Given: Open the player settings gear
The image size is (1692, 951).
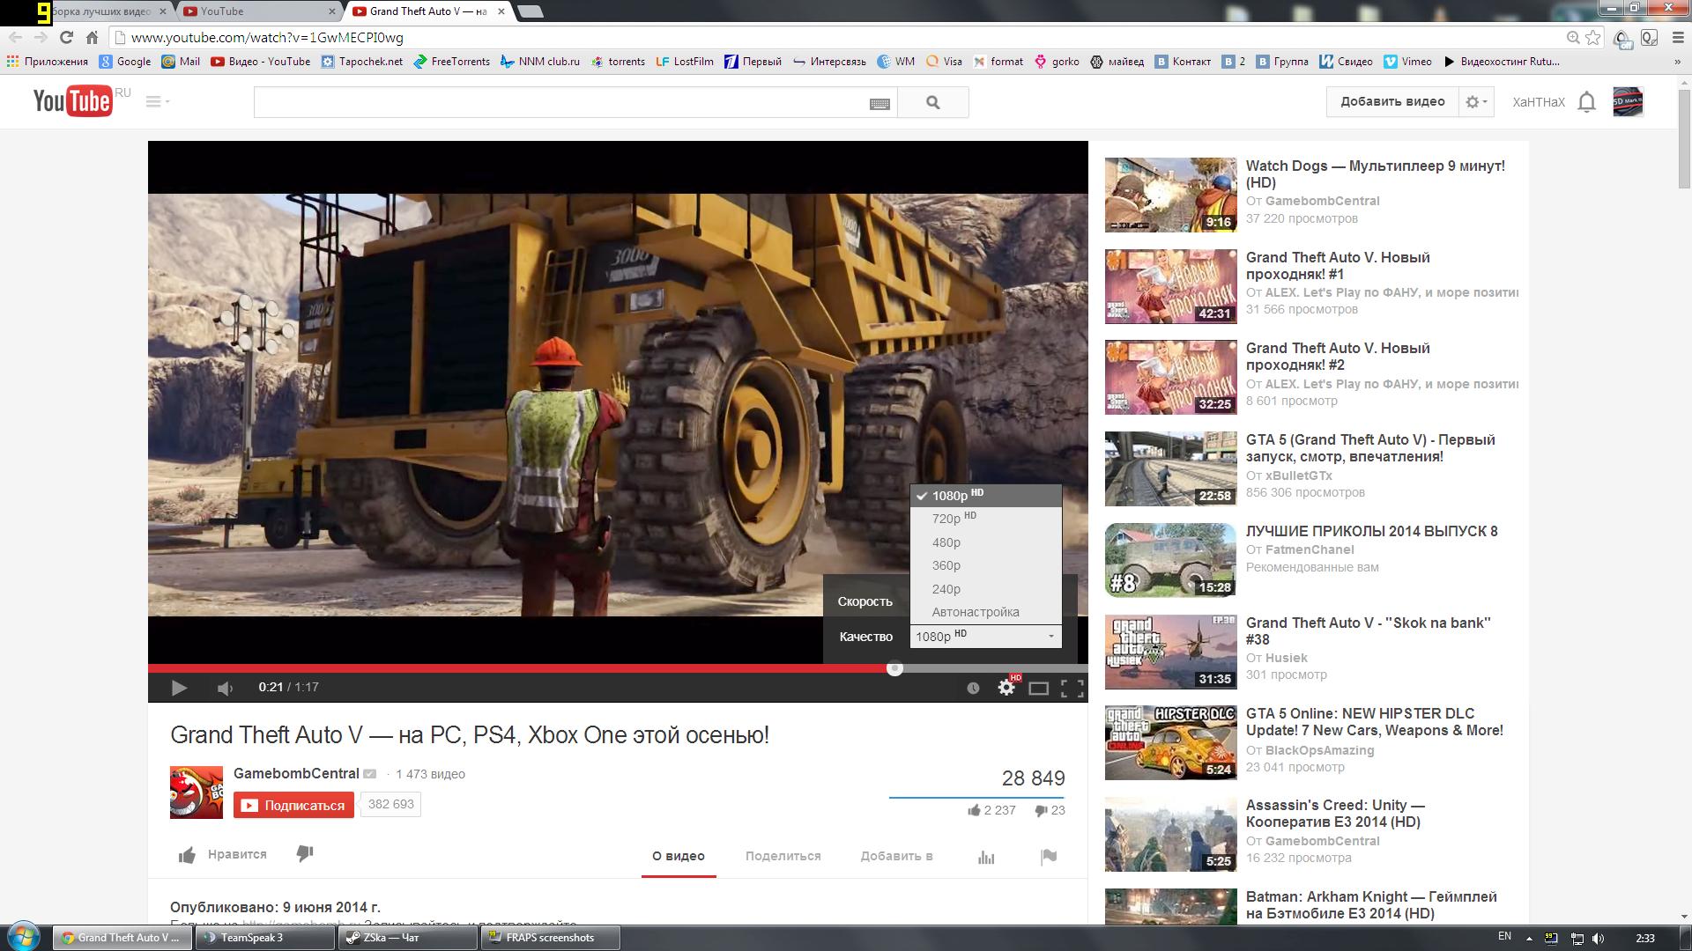Looking at the screenshot, I should 1006,688.
